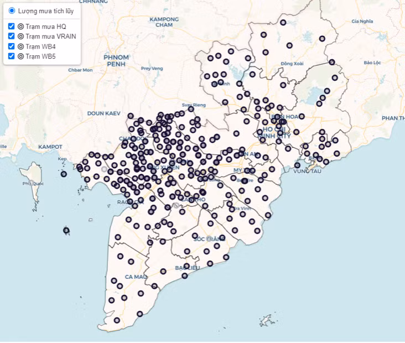The image size is (405, 343).
Task: Click the Phnom Penh city label
Action: pos(117,60)
